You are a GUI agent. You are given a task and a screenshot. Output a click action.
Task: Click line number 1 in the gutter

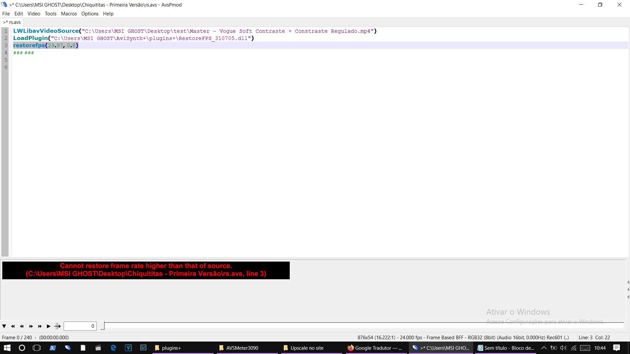[6, 31]
